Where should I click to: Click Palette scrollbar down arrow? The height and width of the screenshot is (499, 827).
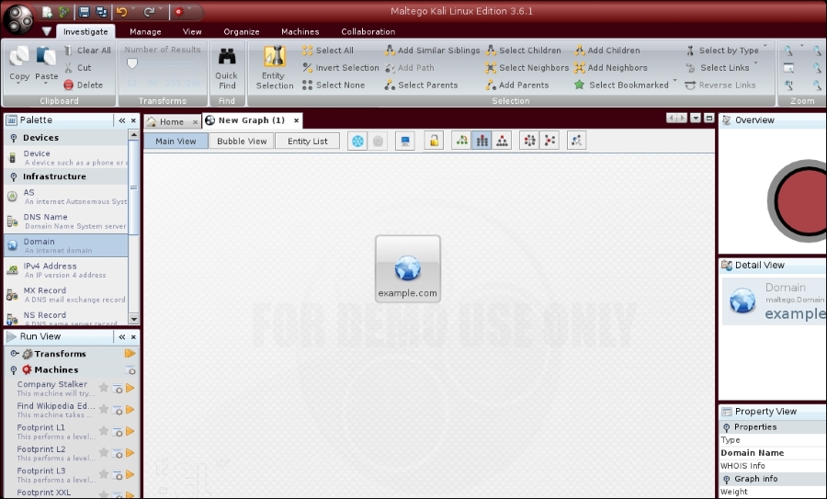[x=134, y=319]
